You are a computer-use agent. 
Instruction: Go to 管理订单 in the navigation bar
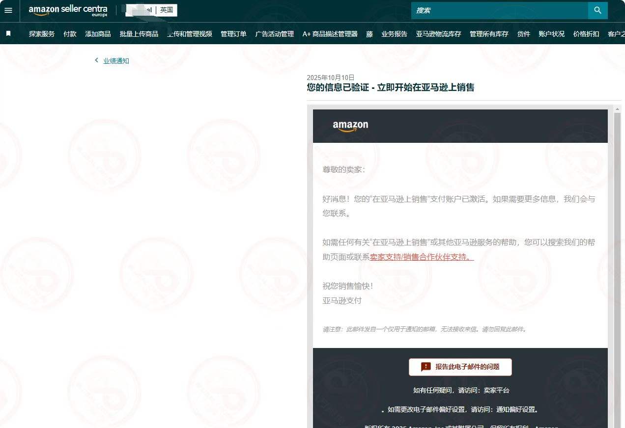[233, 34]
